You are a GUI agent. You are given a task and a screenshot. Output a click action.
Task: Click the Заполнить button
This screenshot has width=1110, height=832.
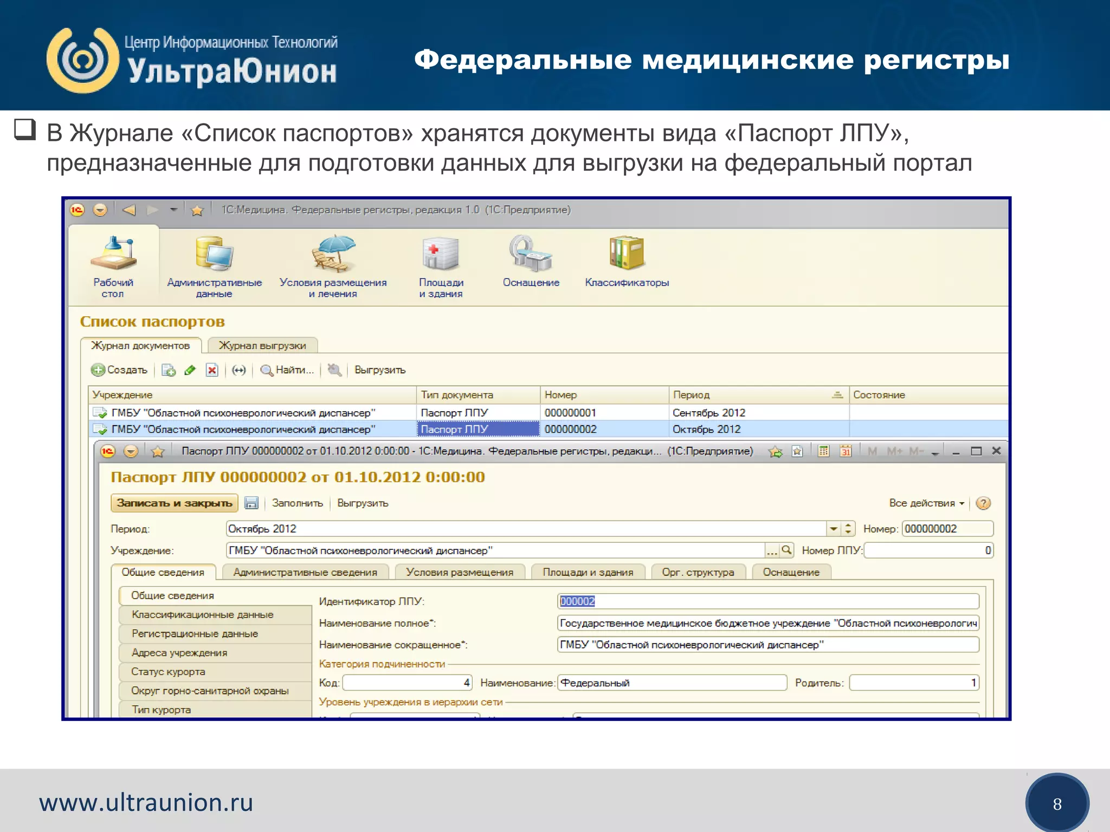[x=298, y=503]
